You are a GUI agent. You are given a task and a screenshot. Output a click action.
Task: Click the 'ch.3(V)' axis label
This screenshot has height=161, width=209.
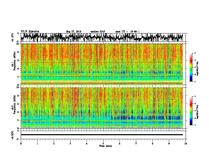point(13,135)
